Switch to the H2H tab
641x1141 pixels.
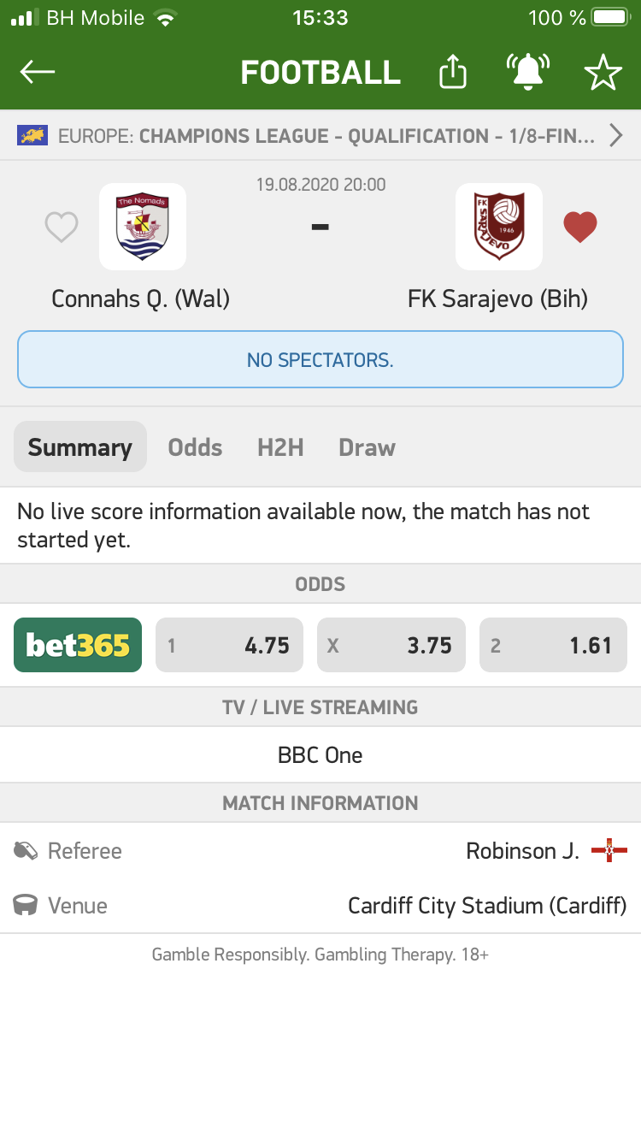(280, 447)
